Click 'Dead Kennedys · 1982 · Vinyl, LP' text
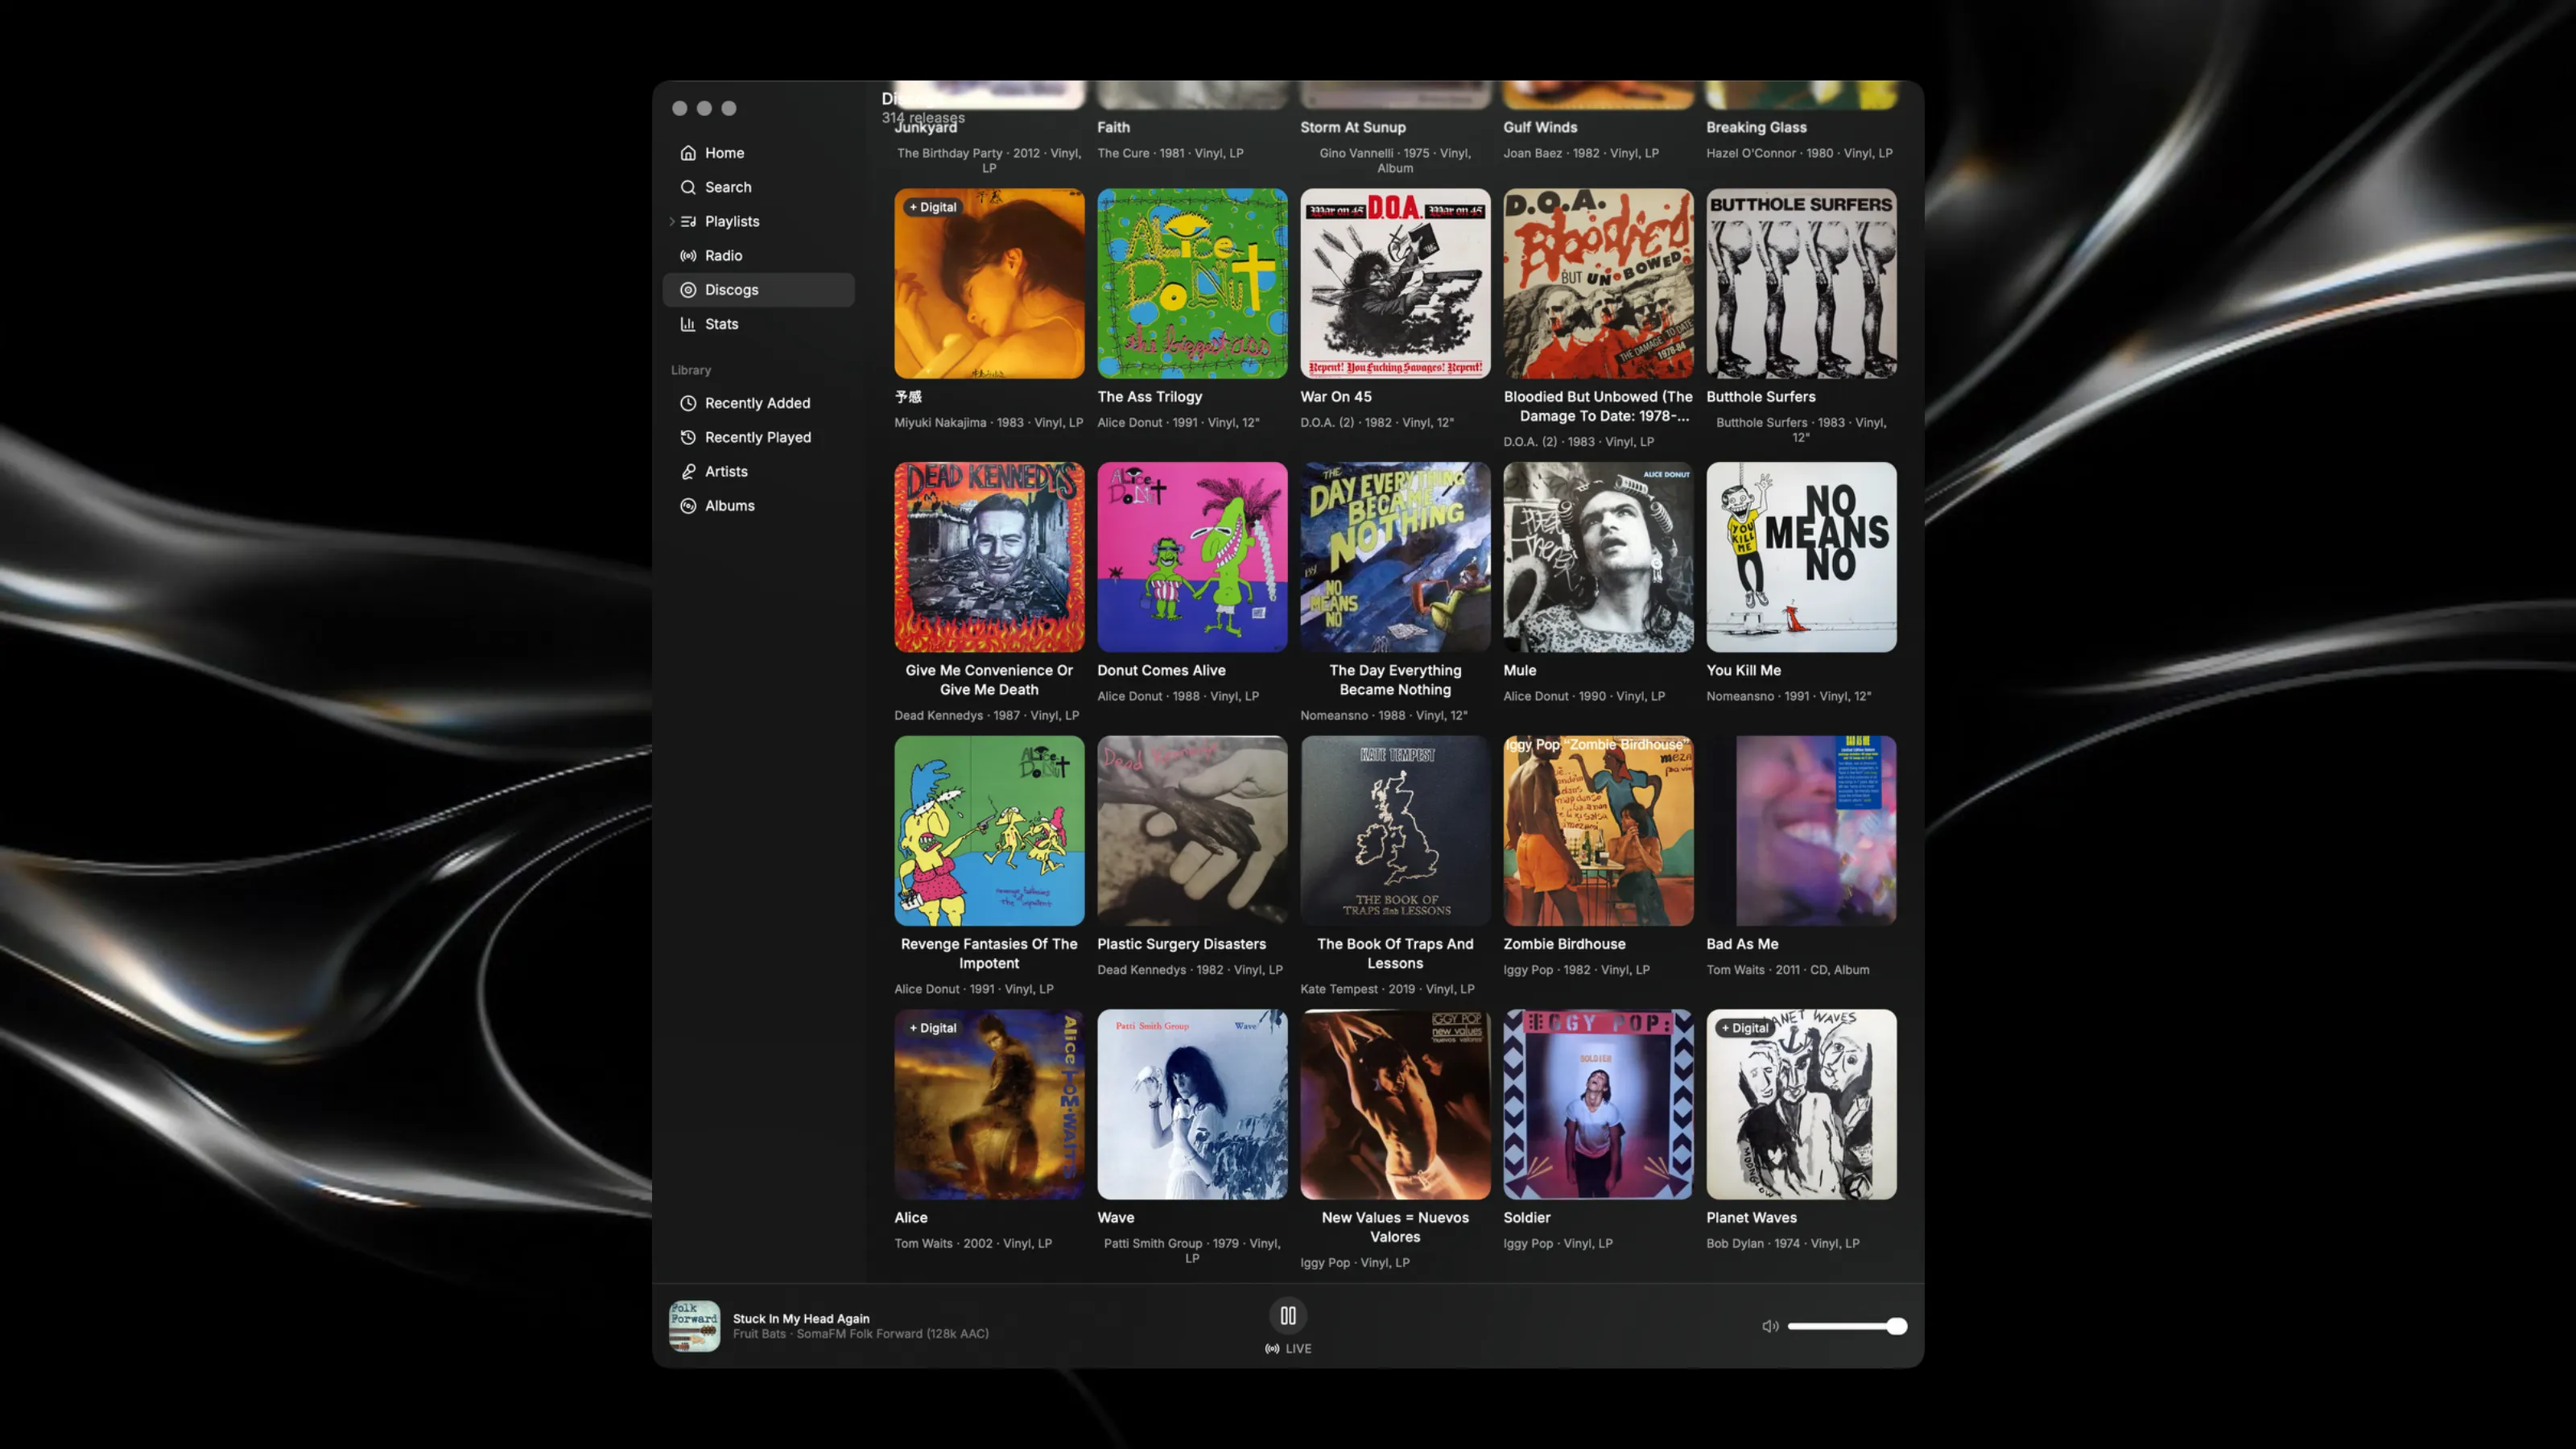This screenshot has width=2576, height=1449. (1189, 970)
